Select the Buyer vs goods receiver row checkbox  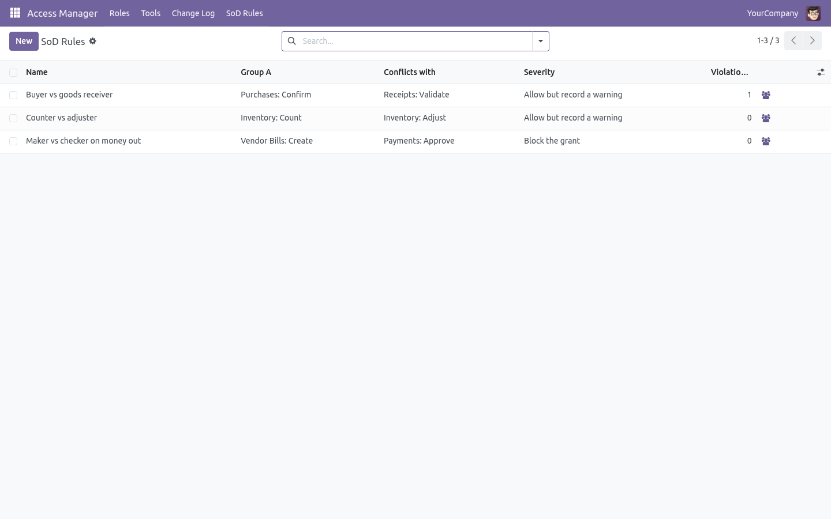pos(13,95)
